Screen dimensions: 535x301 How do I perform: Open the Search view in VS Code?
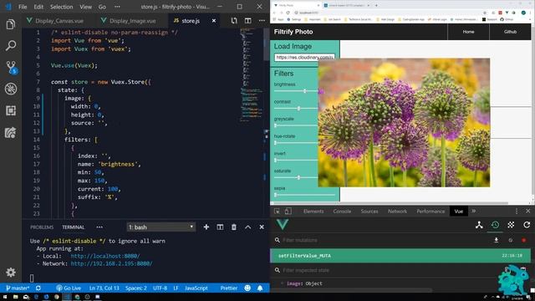pos(11,45)
